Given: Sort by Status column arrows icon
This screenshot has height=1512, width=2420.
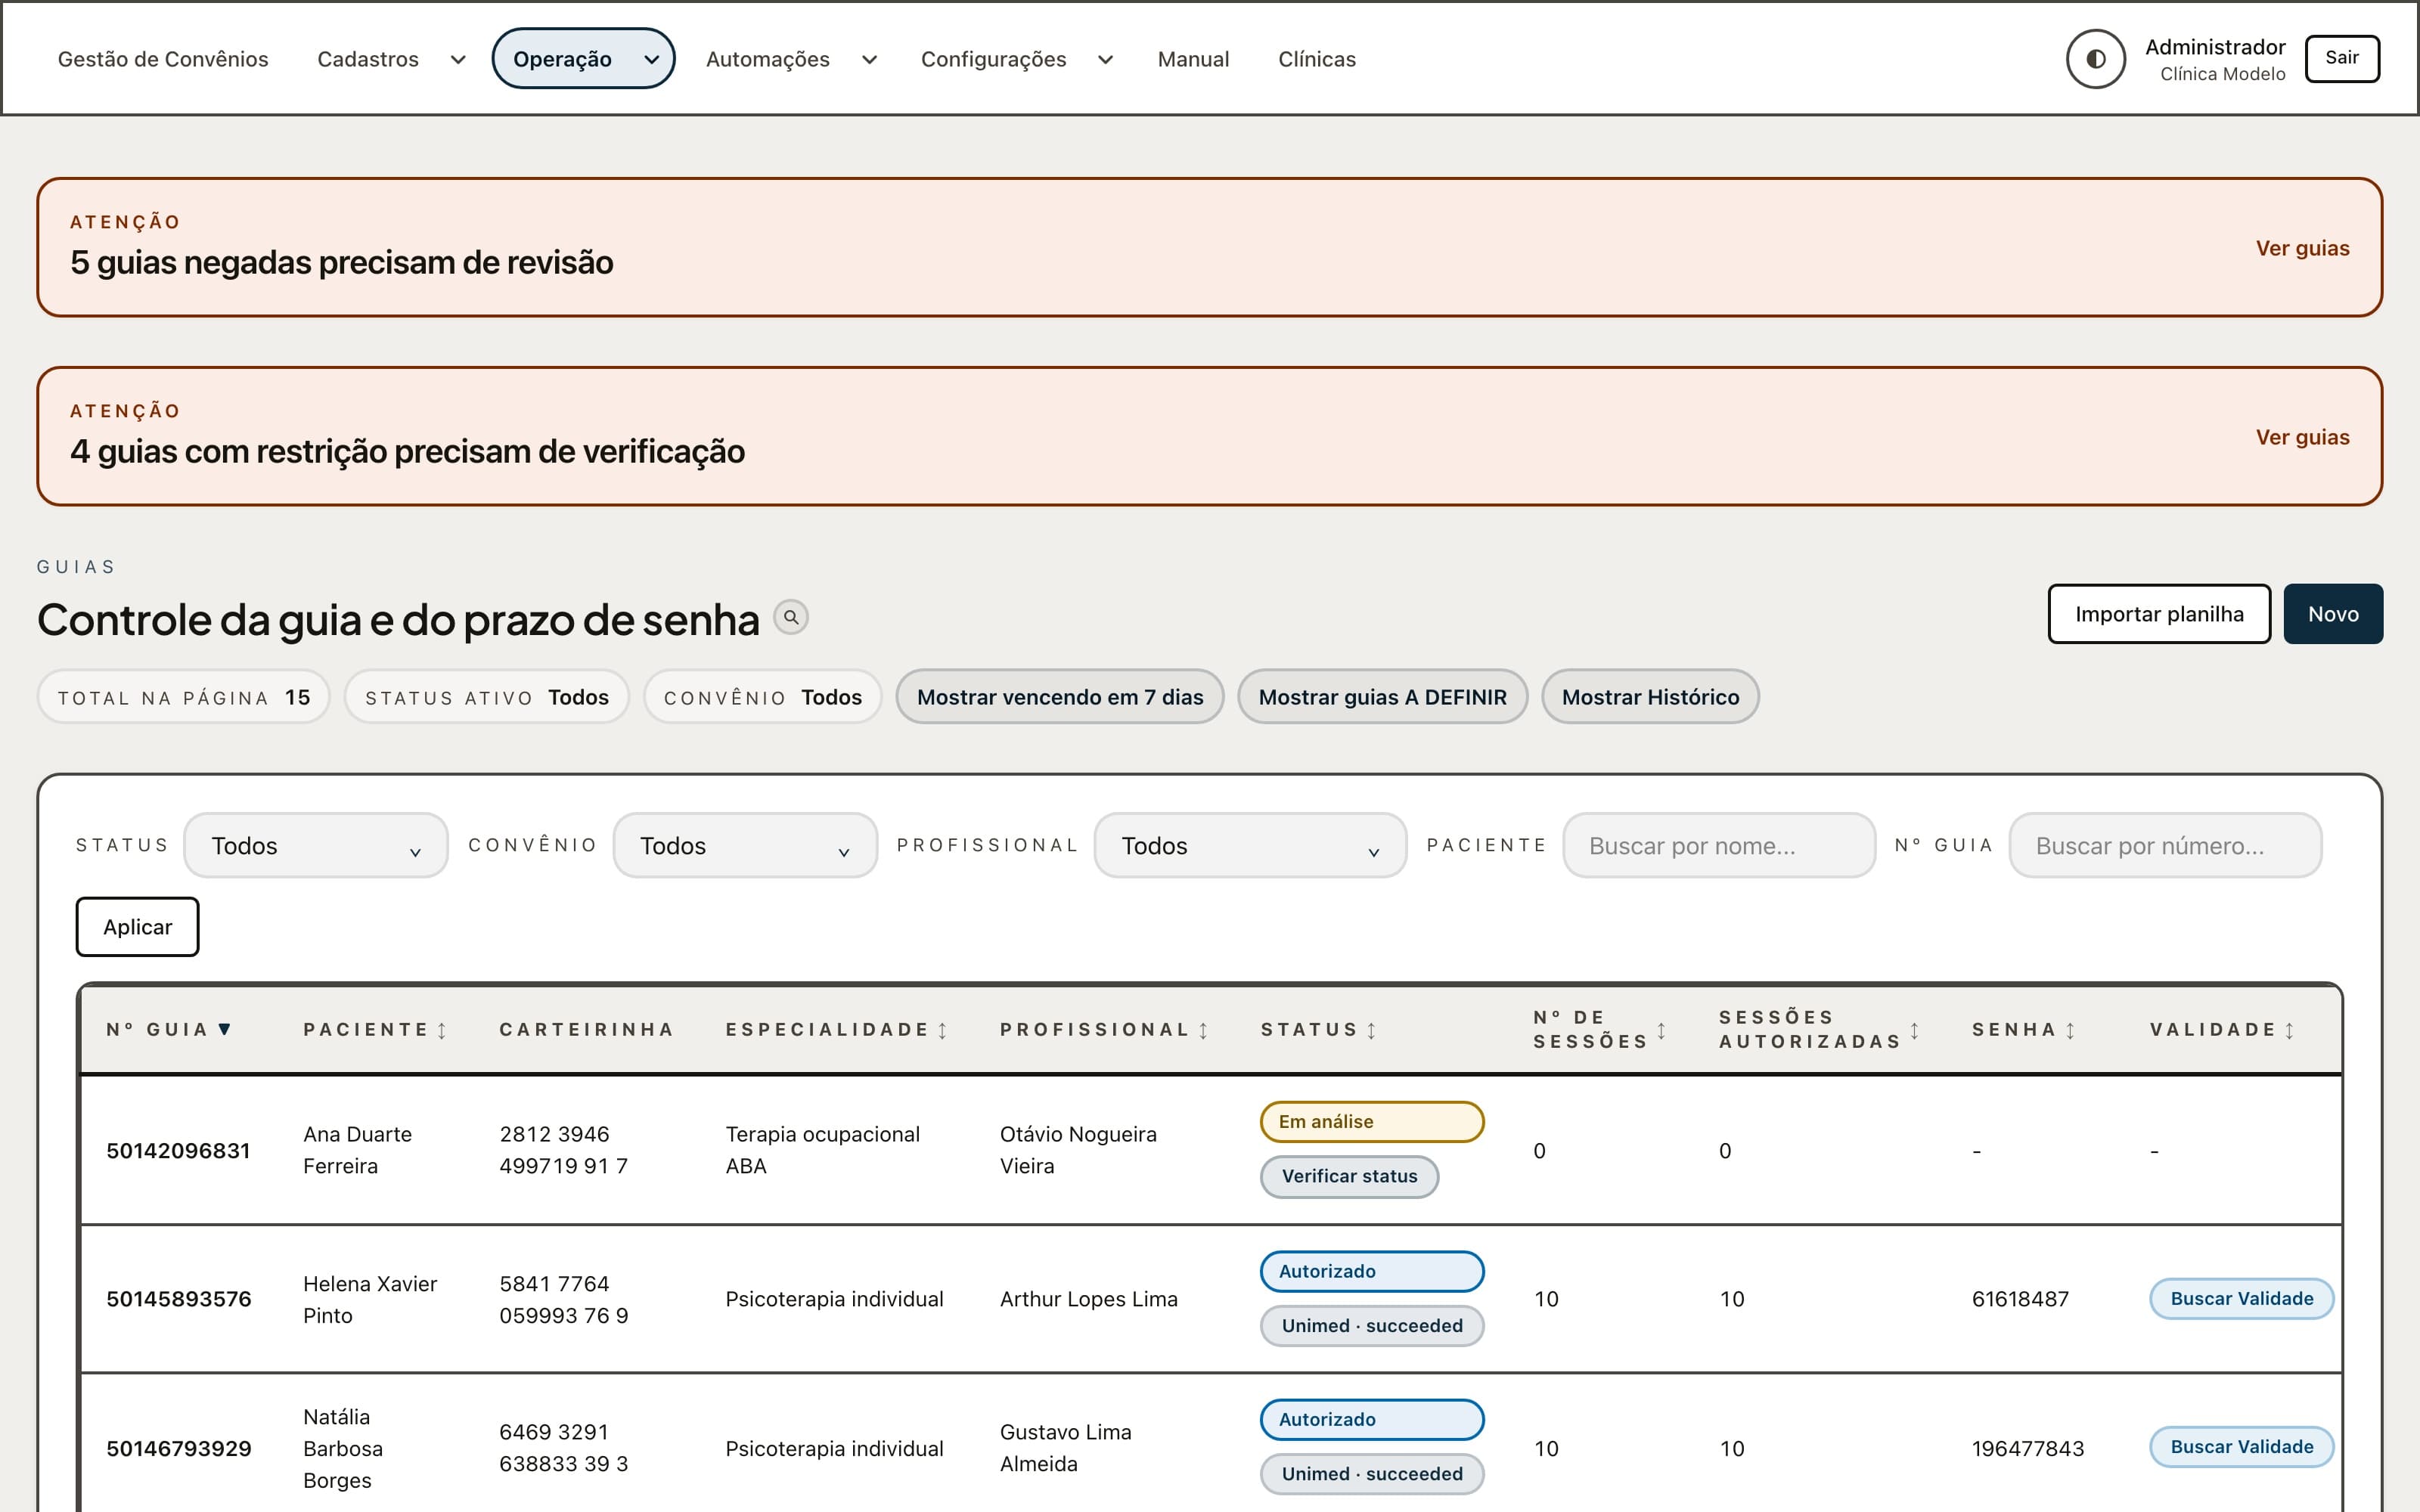Looking at the screenshot, I should click(x=1371, y=1030).
